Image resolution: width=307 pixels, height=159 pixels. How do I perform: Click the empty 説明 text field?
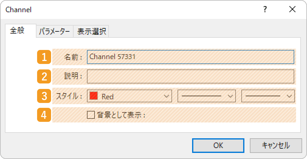coord(191,76)
